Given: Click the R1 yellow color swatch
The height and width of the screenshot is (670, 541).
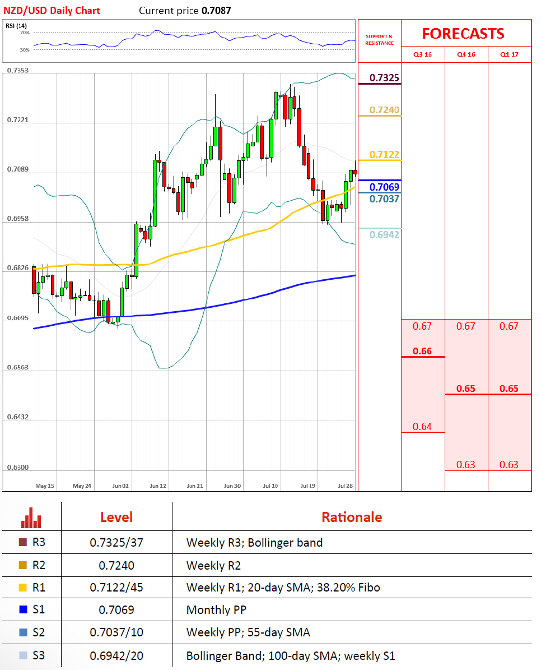Looking at the screenshot, I should coord(23,588).
